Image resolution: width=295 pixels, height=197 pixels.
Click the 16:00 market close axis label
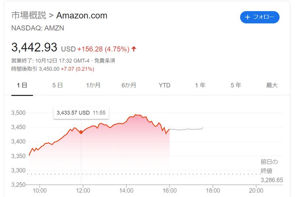[x=170, y=190]
